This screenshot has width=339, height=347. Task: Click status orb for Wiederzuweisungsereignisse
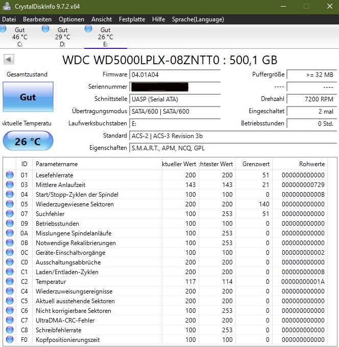(x=10, y=291)
